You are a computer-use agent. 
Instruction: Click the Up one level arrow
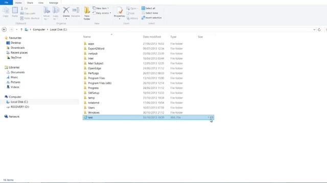coord(21,29)
